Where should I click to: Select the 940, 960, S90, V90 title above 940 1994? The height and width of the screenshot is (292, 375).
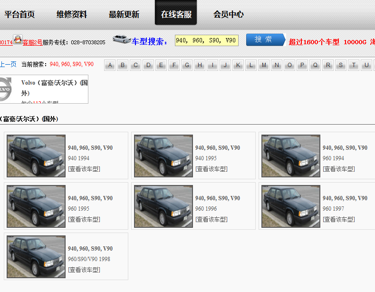point(90,148)
